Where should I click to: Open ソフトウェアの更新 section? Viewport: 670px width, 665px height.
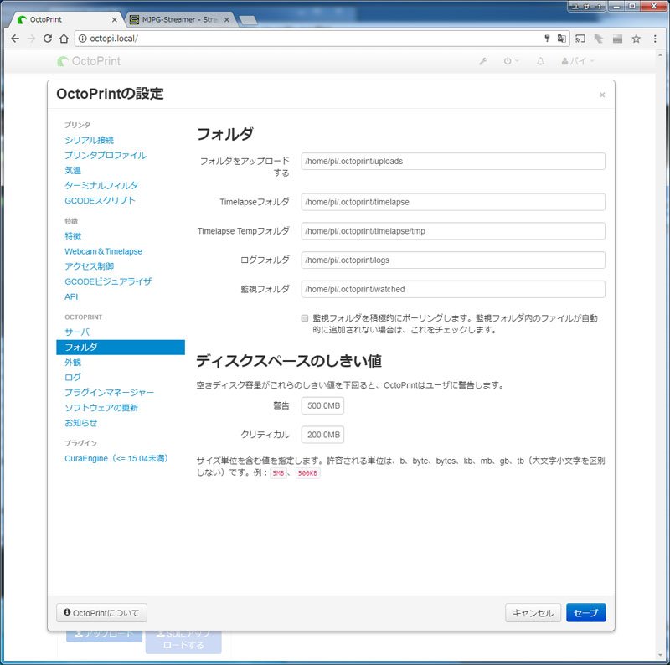pos(101,408)
